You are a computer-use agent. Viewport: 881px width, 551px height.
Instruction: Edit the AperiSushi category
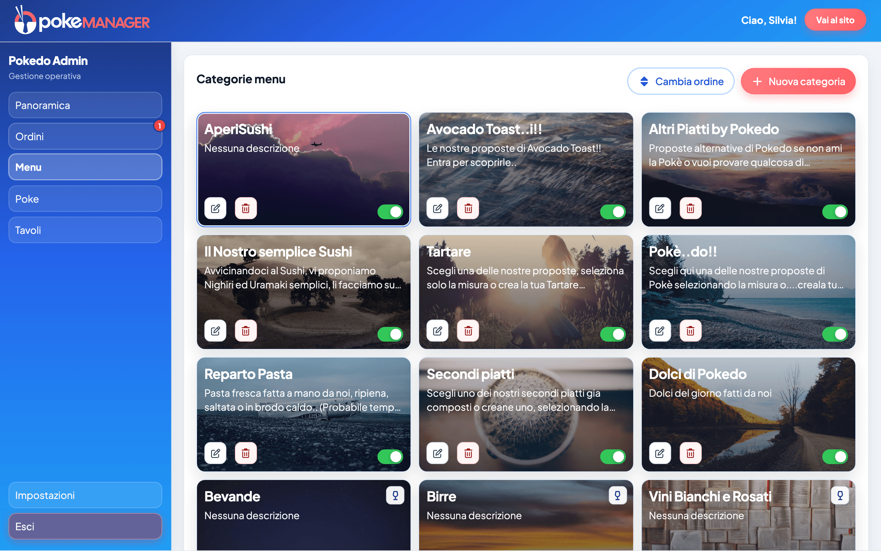tap(215, 208)
